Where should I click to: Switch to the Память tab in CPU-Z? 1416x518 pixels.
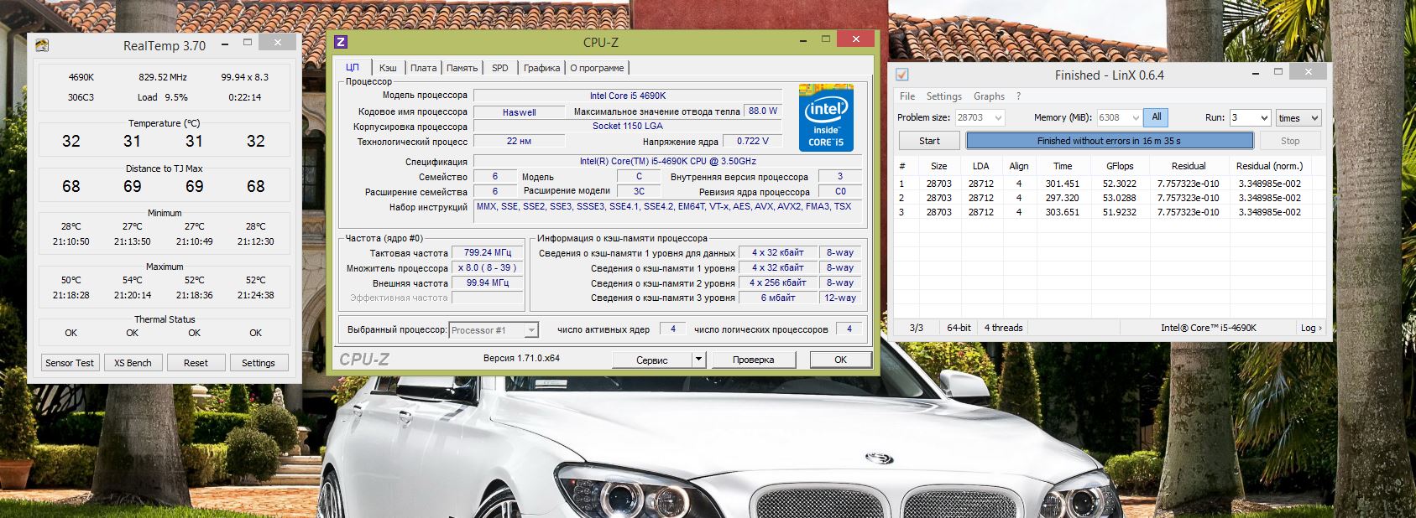click(462, 68)
